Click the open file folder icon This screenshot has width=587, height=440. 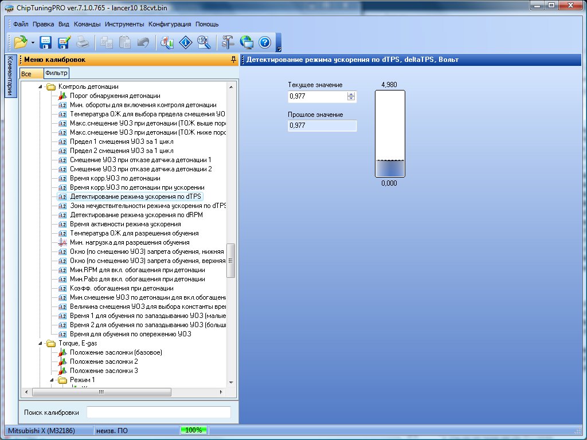[21, 42]
